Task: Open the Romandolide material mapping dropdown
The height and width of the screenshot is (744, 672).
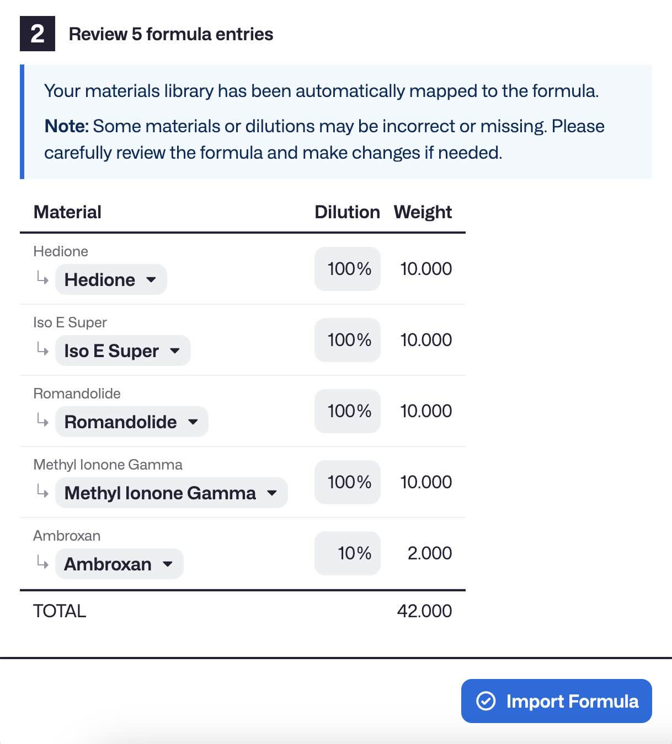Action: tap(131, 422)
